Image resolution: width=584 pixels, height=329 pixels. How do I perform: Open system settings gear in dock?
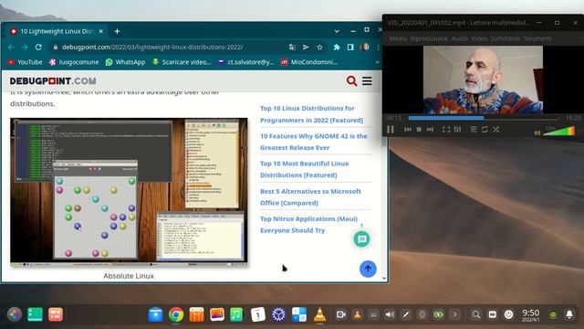(278, 314)
